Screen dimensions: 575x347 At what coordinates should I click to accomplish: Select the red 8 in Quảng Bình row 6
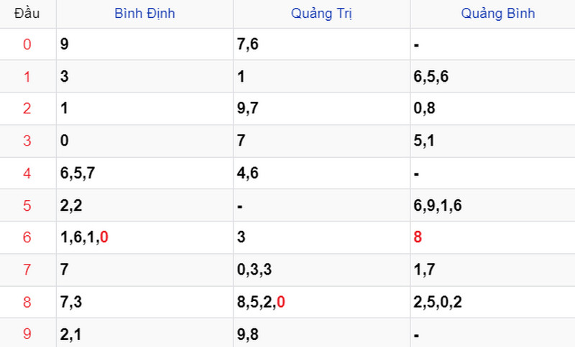[x=418, y=237]
